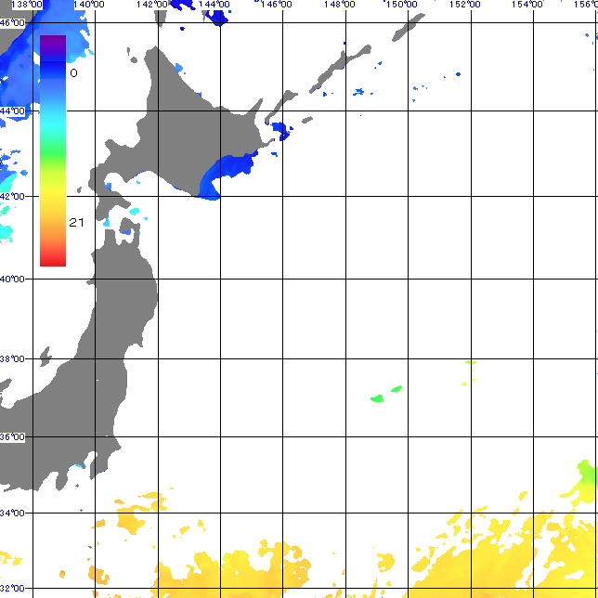598x598 pixels.
Task: Click the 44°00 latitude label
Action: (x=12, y=111)
